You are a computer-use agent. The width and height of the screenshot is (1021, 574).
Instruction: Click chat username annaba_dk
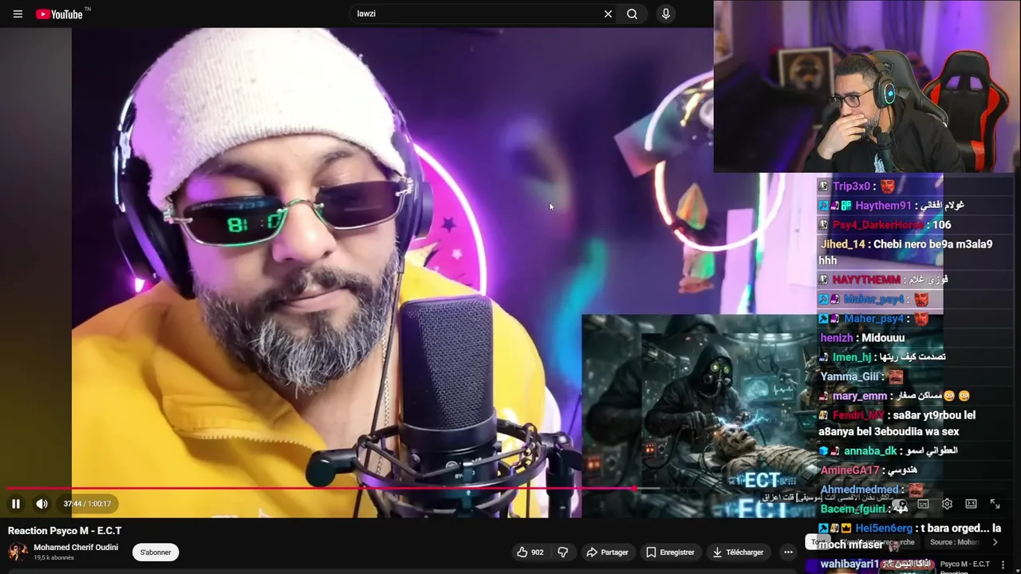click(x=870, y=451)
